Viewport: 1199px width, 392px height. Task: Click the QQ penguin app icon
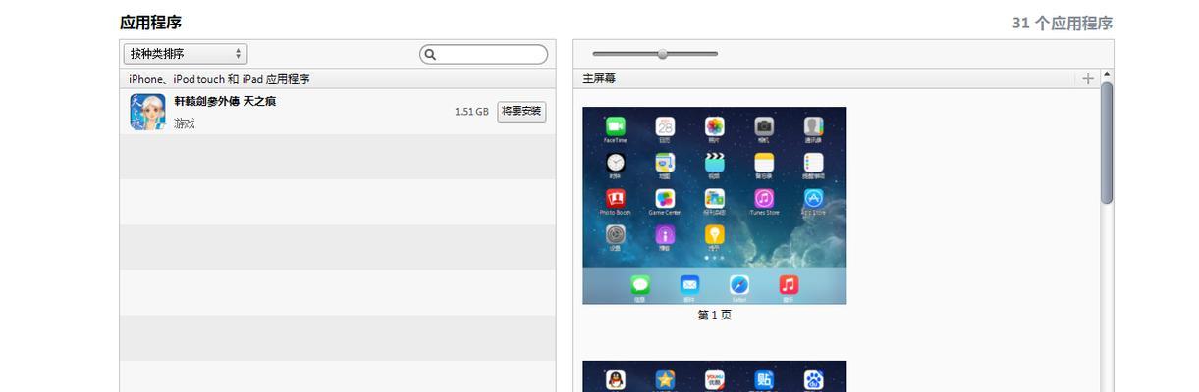pos(616,380)
